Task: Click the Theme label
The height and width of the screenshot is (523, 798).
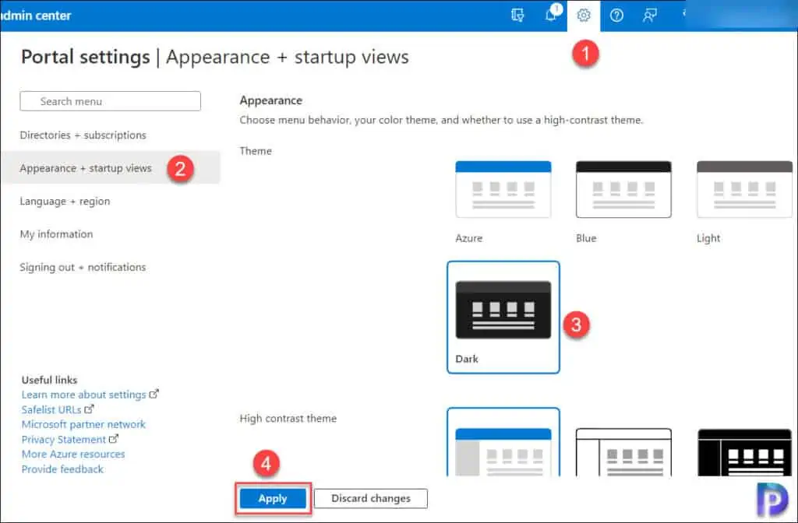Action: pyautogui.click(x=256, y=151)
